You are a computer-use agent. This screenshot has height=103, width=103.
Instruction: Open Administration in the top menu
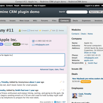pos(27,6)
